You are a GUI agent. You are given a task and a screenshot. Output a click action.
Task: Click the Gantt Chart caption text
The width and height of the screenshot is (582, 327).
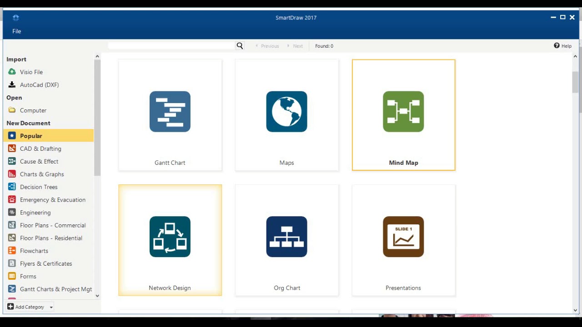[x=170, y=163]
